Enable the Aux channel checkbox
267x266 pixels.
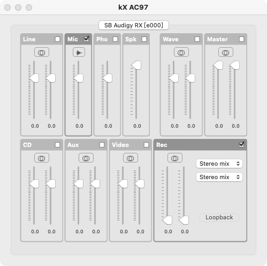[x=102, y=145]
